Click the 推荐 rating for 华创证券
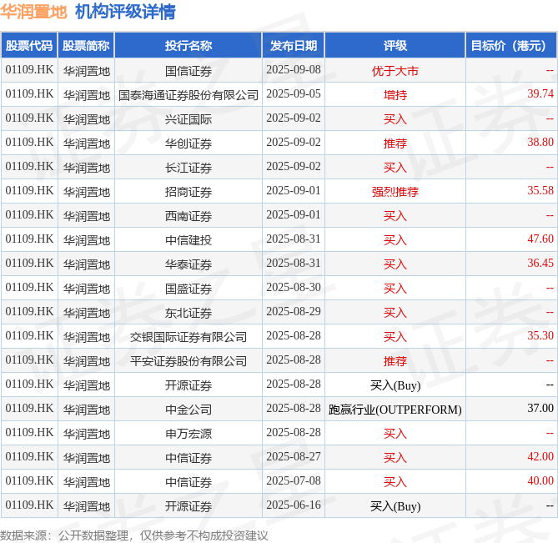 click(395, 143)
